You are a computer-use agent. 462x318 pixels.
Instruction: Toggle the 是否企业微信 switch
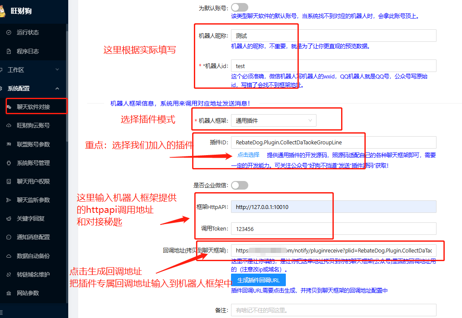tap(240, 185)
